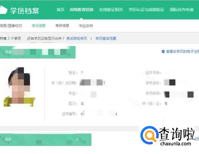This screenshot has height=154, width=199.
Task: Select 国际合作申请 in the top navigation
Action: (x=181, y=9)
